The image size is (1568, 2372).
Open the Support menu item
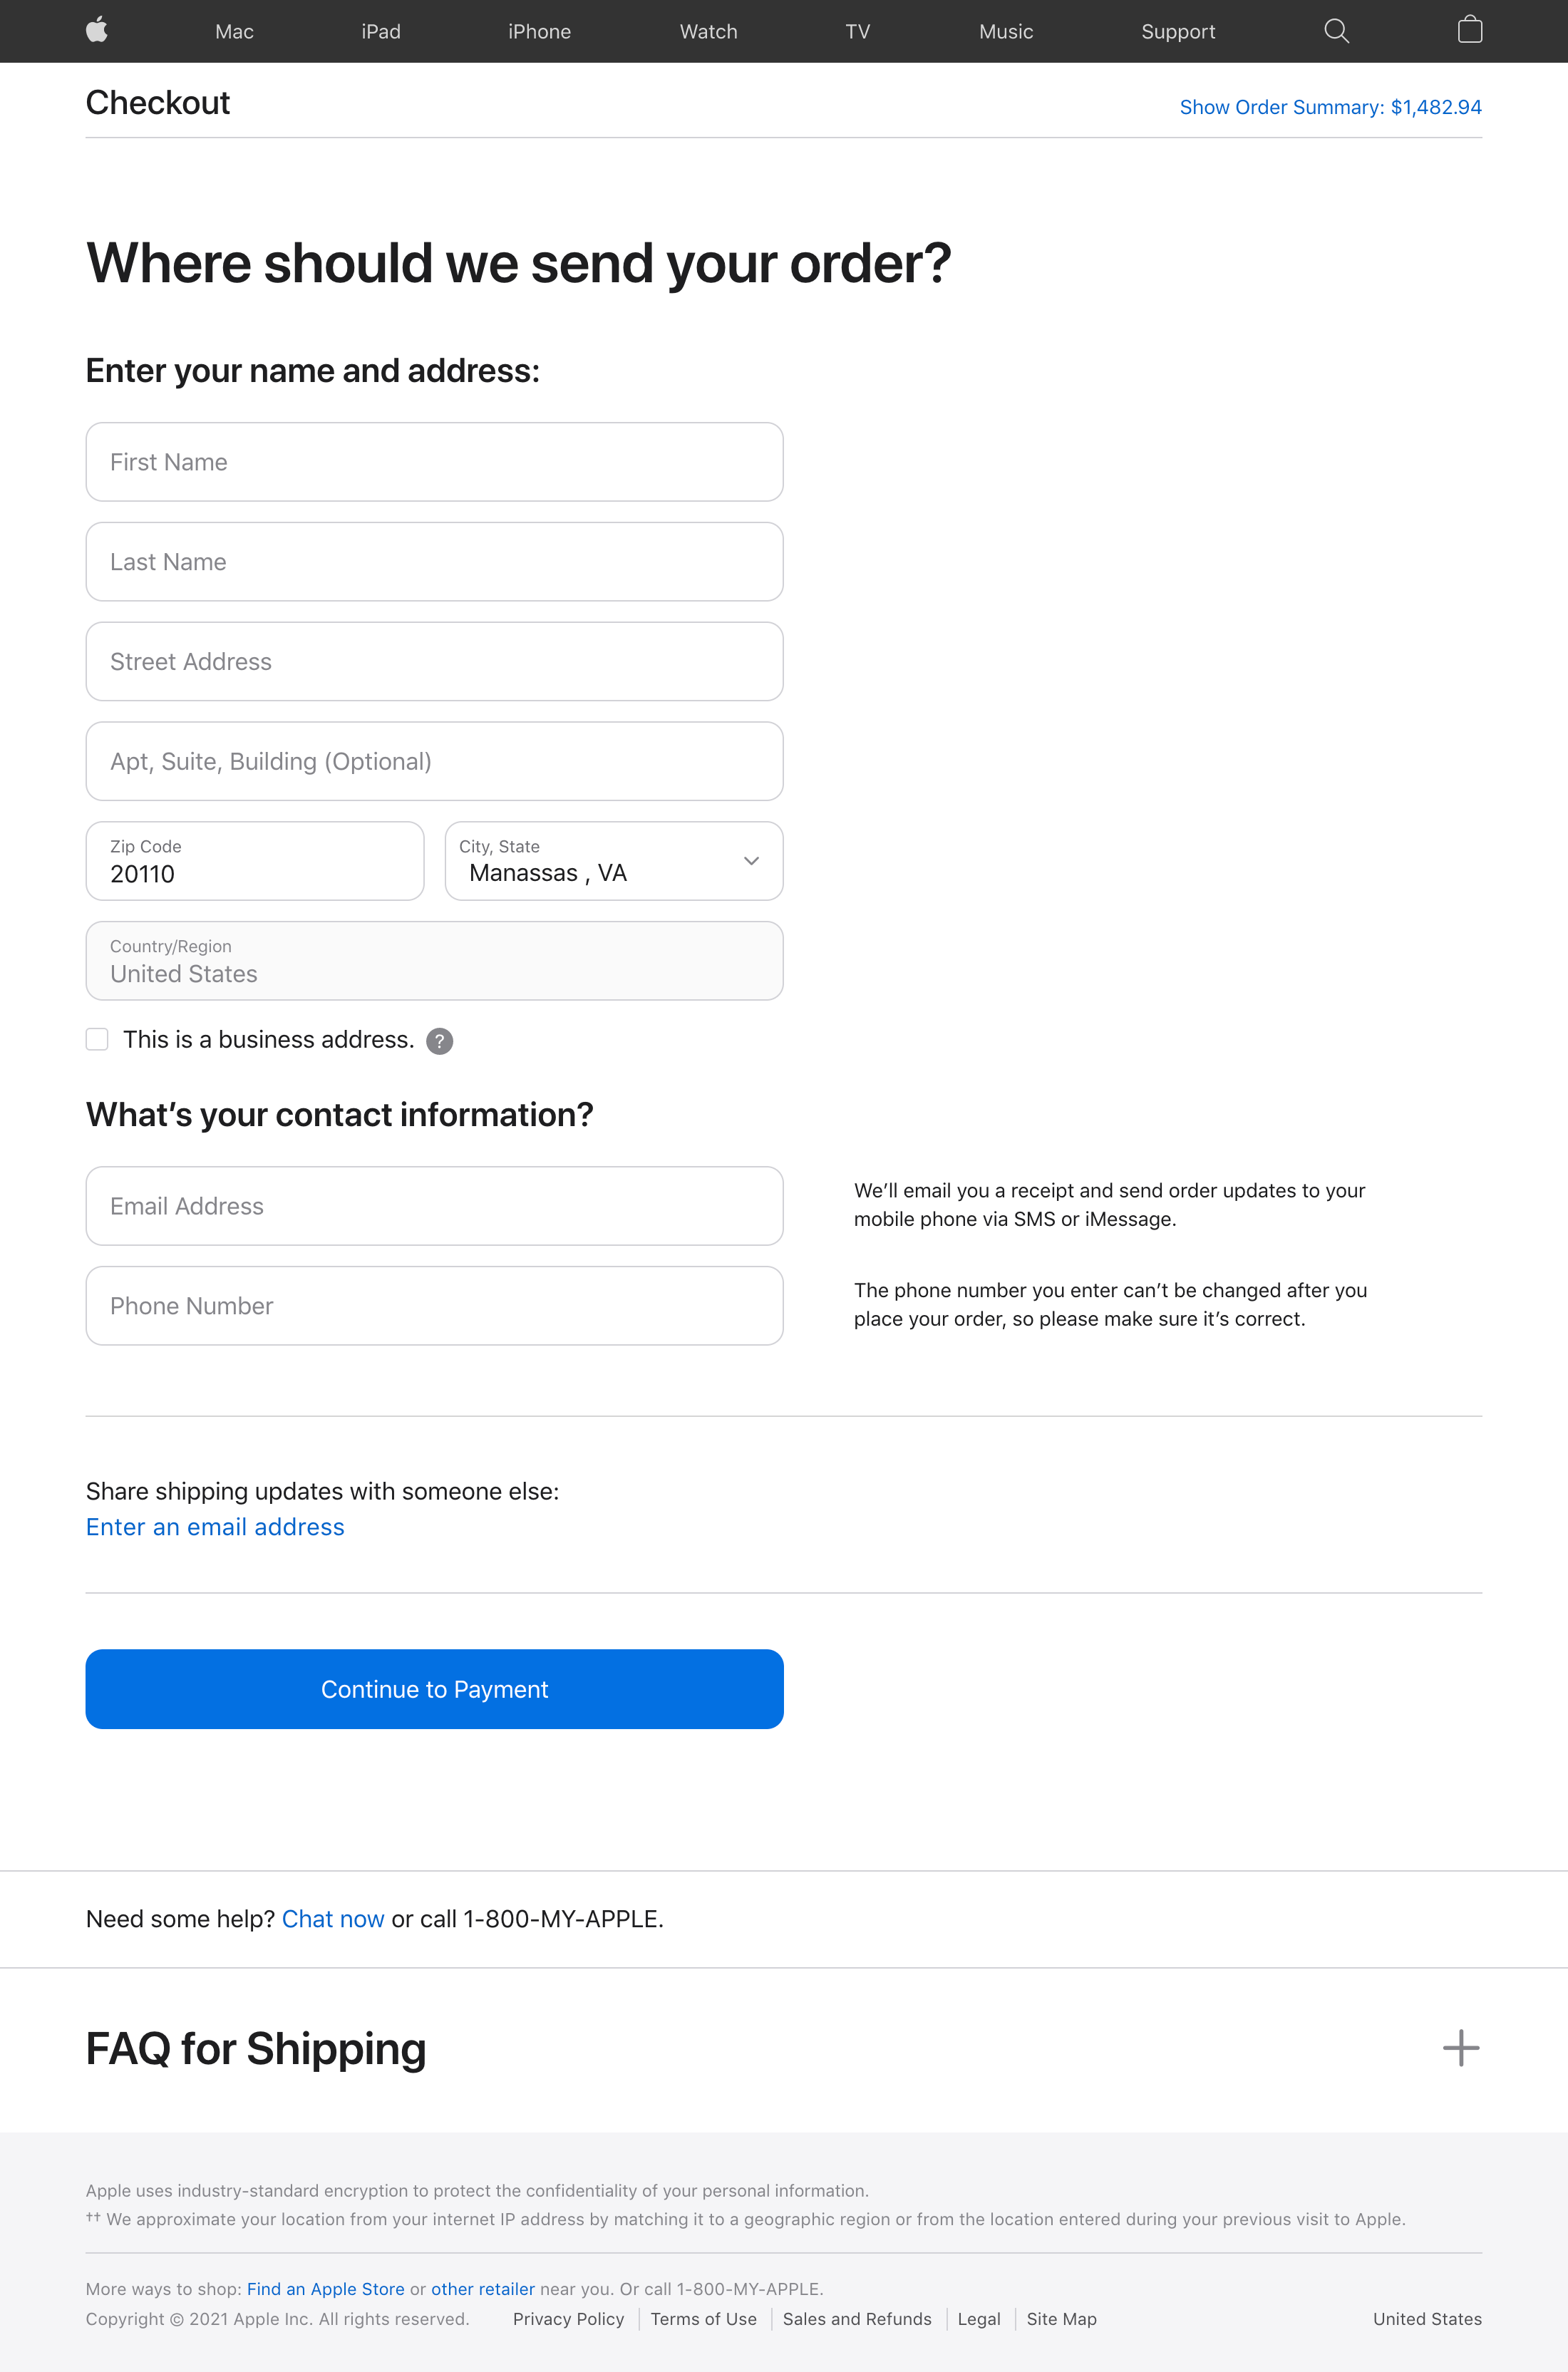pos(1177,32)
